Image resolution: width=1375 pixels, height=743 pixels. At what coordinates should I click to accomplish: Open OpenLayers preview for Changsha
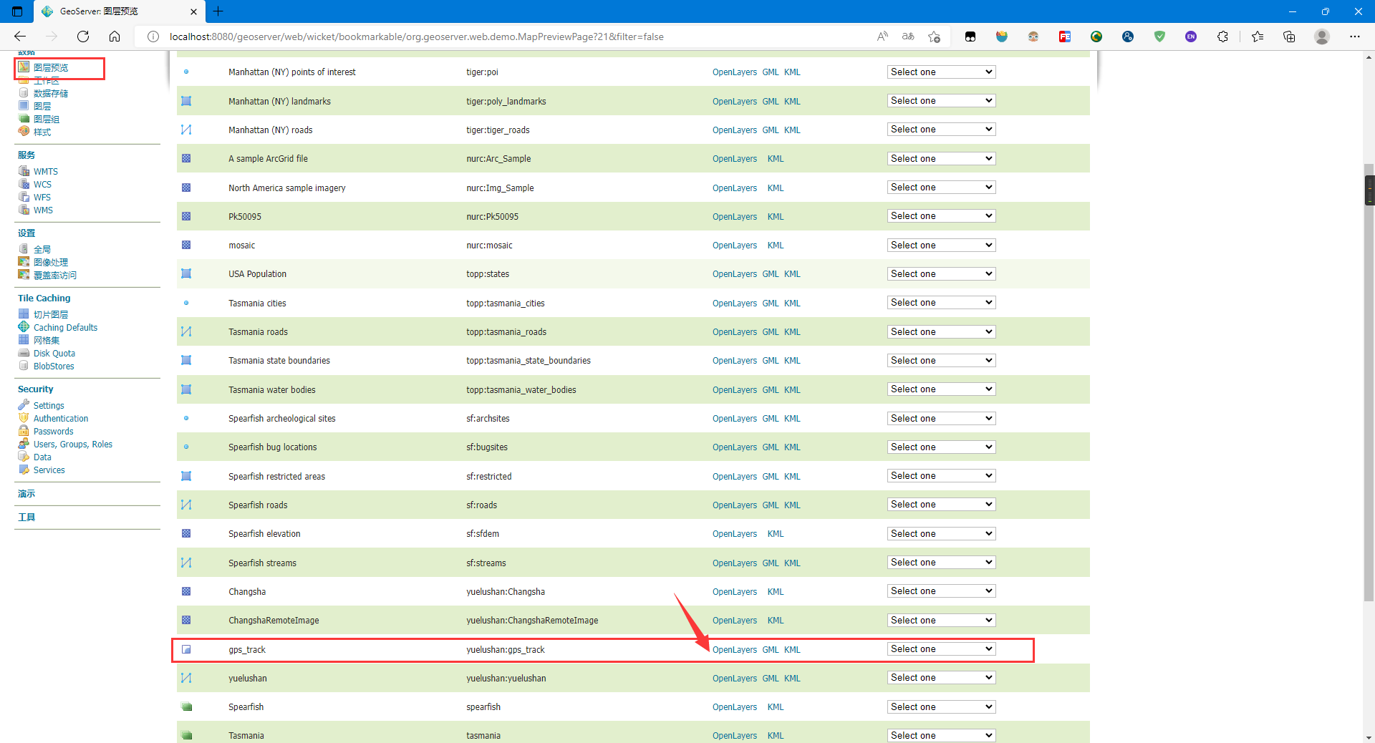pos(734,591)
